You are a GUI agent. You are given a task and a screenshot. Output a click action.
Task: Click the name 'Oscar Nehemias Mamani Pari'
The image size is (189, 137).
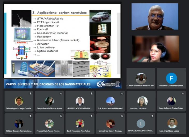[x=141, y=86]
